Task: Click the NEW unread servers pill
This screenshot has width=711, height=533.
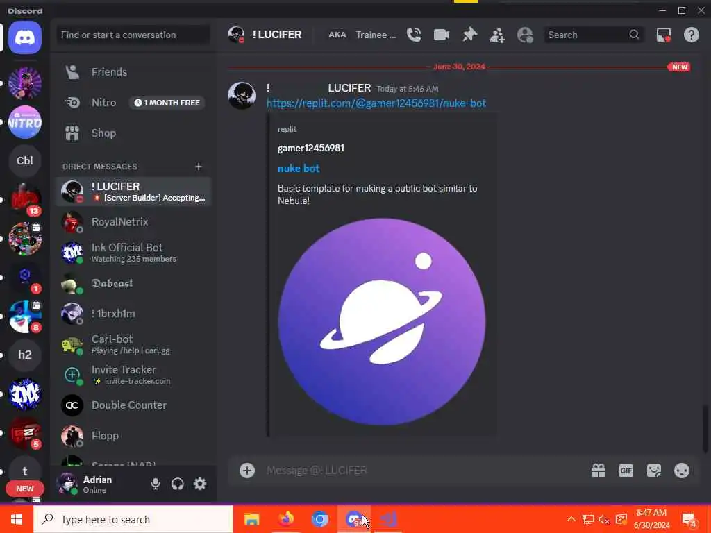Action: tap(25, 489)
